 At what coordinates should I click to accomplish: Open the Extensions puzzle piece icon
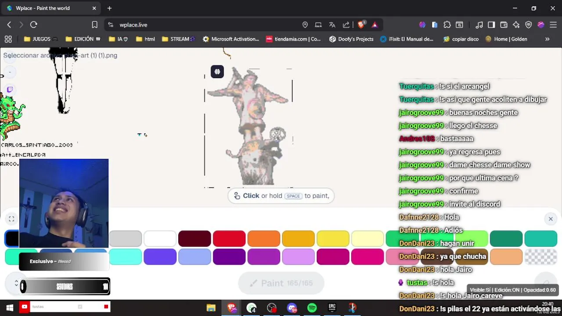[447, 25]
